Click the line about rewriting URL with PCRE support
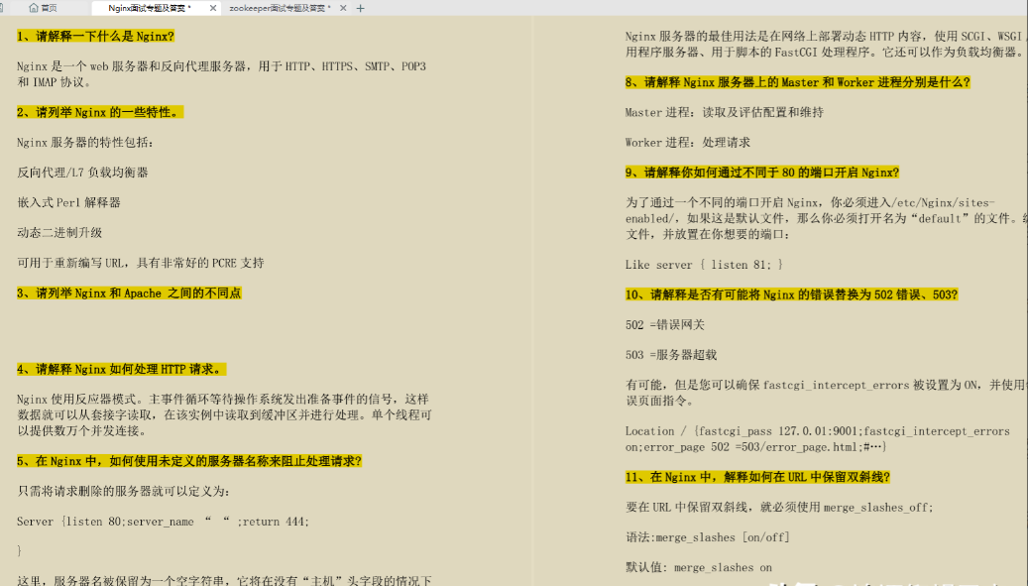 pos(141,263)
